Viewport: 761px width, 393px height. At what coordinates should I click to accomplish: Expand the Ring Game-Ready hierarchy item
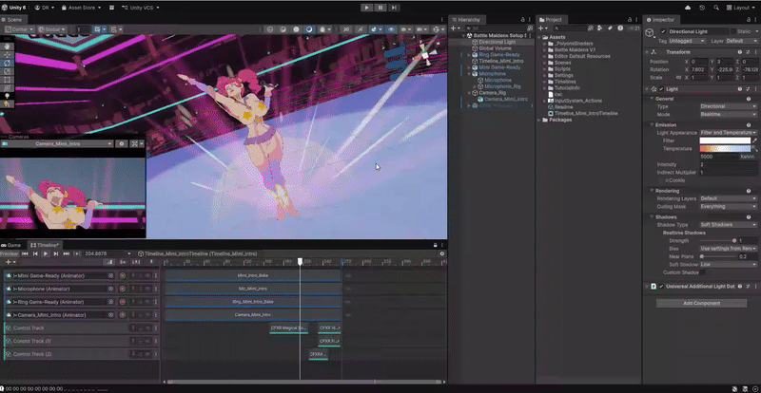469,55
